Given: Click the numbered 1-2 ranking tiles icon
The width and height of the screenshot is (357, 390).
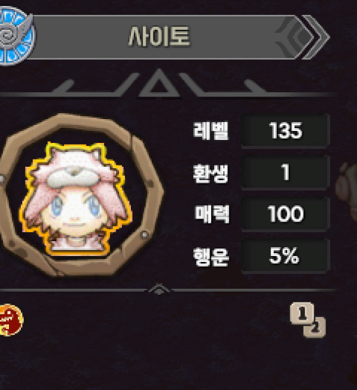Looking at the screenshot, I should pos(308,320).
